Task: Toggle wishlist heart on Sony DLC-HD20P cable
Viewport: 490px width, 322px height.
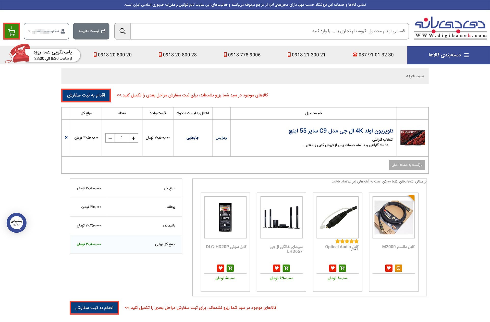Action: coord(220,268)
